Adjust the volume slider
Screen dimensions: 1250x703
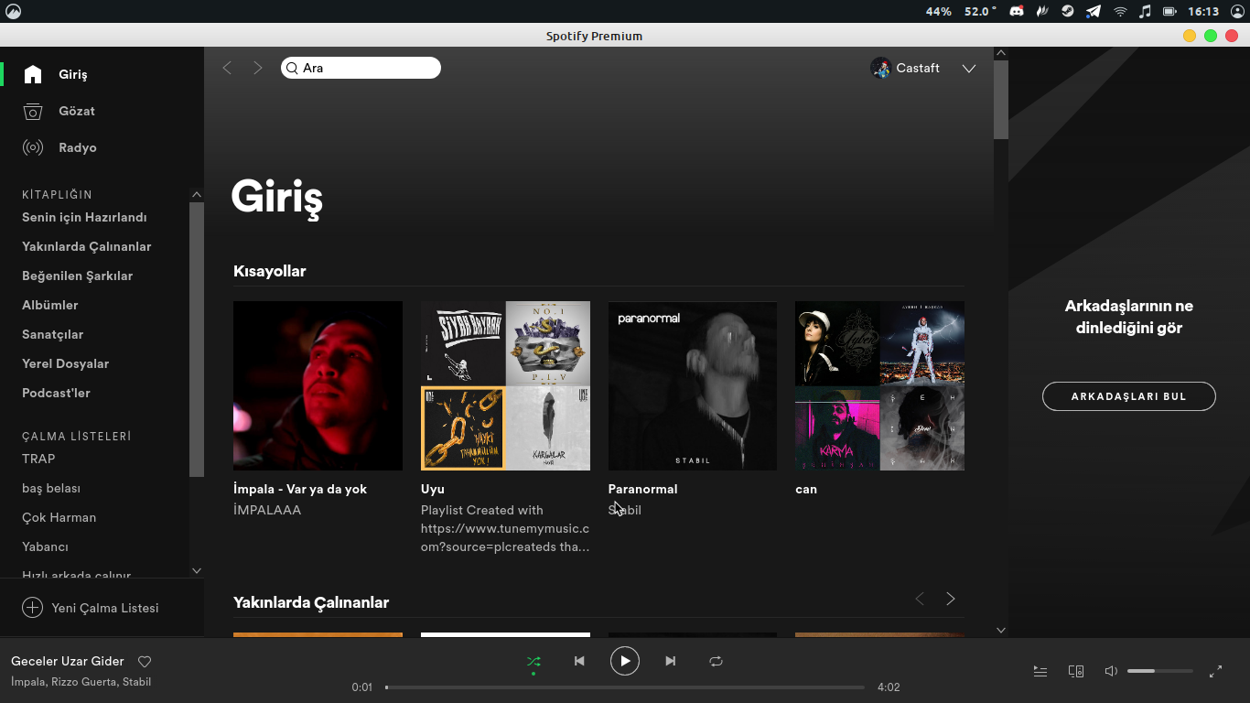1160,671
